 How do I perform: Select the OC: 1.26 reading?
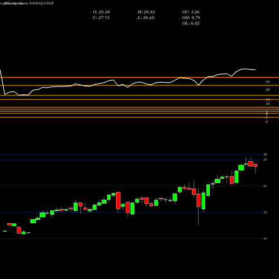tap(191, 12)
